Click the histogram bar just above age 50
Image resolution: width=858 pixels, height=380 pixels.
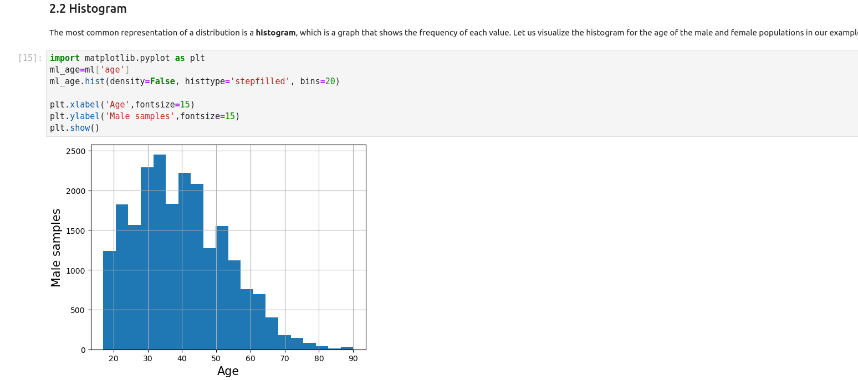click(x=222, y=288)
